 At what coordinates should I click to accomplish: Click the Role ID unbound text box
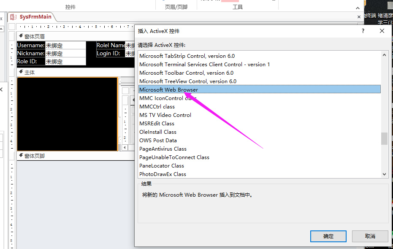pyautogui.click(x=65, y=61)
